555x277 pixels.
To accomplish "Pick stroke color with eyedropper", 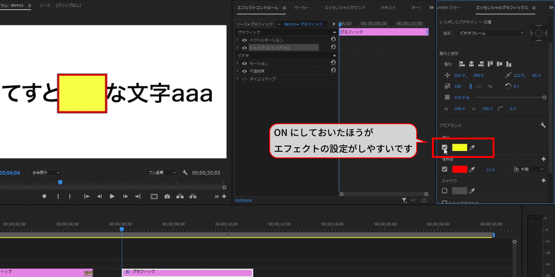I will click(472, 169).
